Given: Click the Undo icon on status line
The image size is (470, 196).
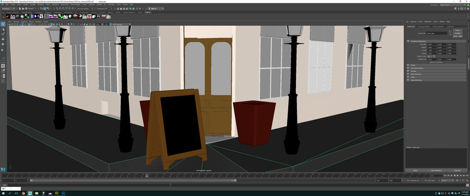Looking at the screenshot, I should [29, 9].
